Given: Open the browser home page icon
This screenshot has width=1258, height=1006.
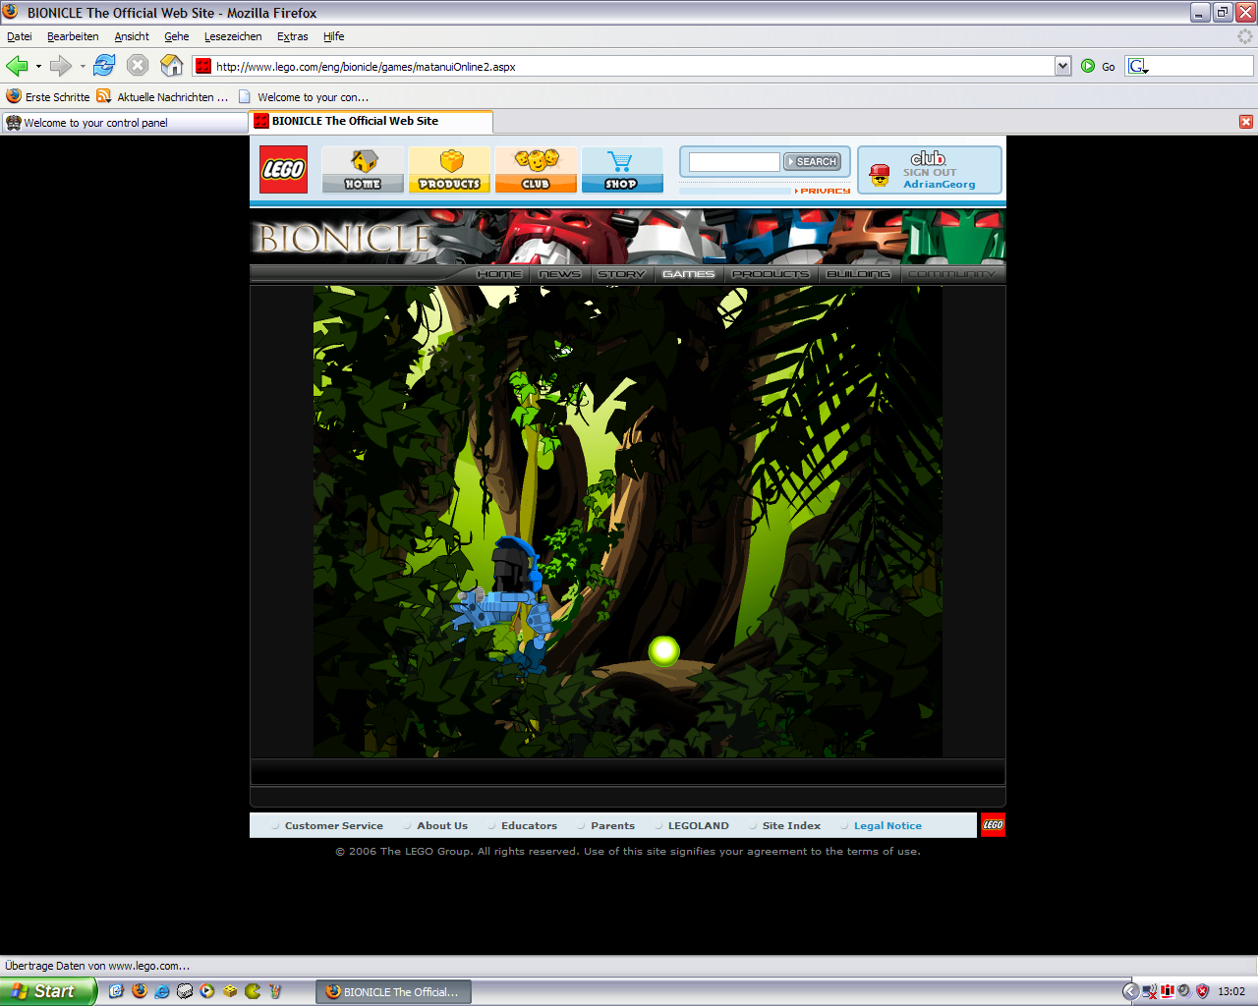Looking at the screenshot, I should point(172,66).
